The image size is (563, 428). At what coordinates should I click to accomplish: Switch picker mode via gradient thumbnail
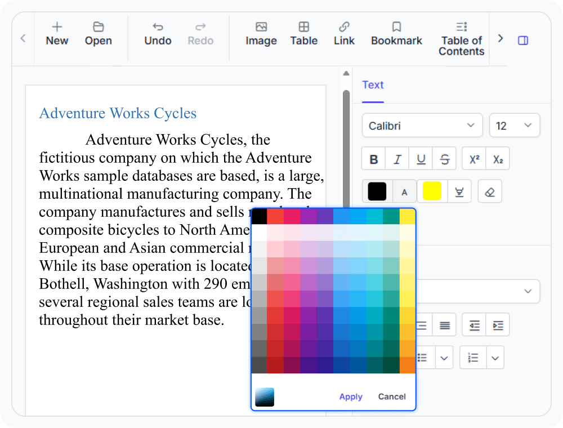[x=265, y=397]
